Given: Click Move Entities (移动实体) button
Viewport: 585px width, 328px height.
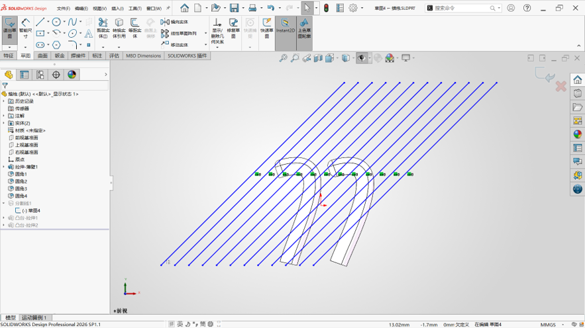Looking at the screenshot, I should coord(175,45).
